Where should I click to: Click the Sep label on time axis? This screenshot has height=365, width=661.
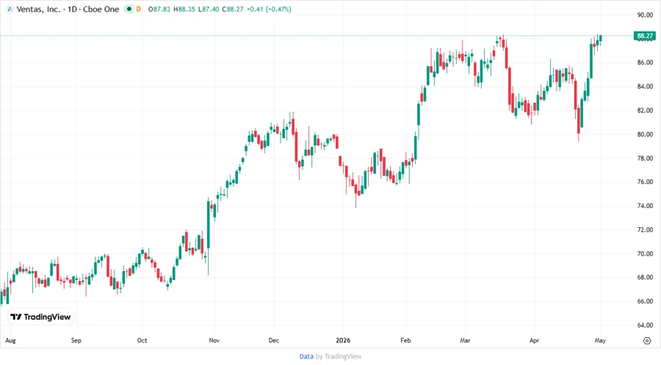click(x=76, y=341)
